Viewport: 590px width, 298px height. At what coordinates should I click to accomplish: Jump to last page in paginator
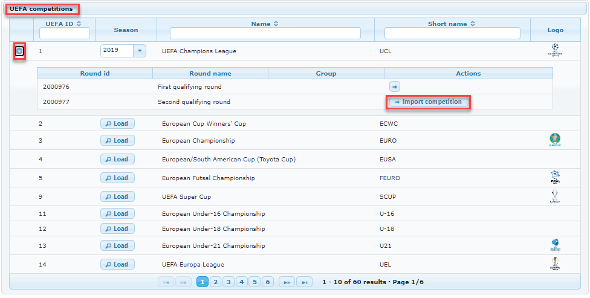tap(305, 282)
